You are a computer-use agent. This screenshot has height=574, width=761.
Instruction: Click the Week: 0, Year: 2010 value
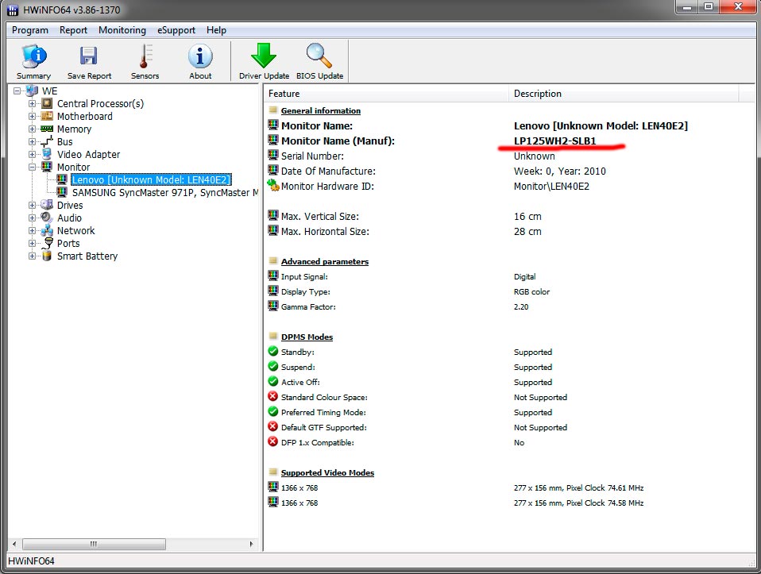point(559,171)
